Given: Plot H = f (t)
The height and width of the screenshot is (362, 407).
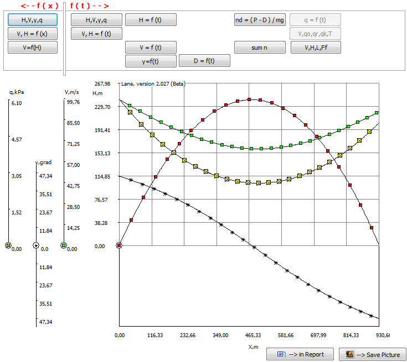Looking at the screenshot, I should [x=151, y=20].
